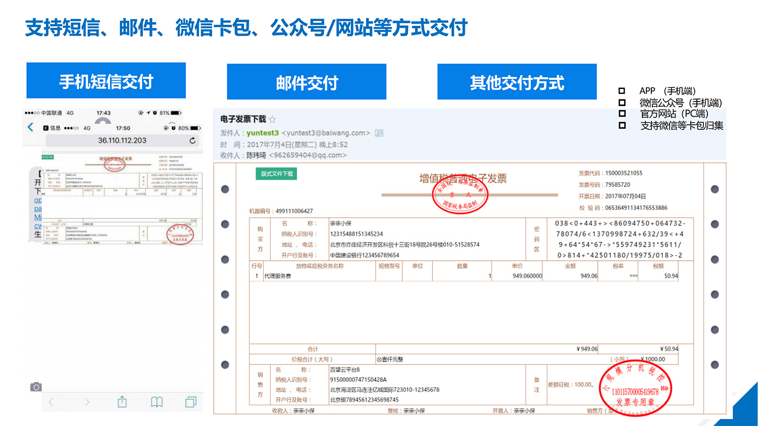
Task: Click the email time 2017年7月4日(星期二) 晚上8:52
Action: coord(297,145)
